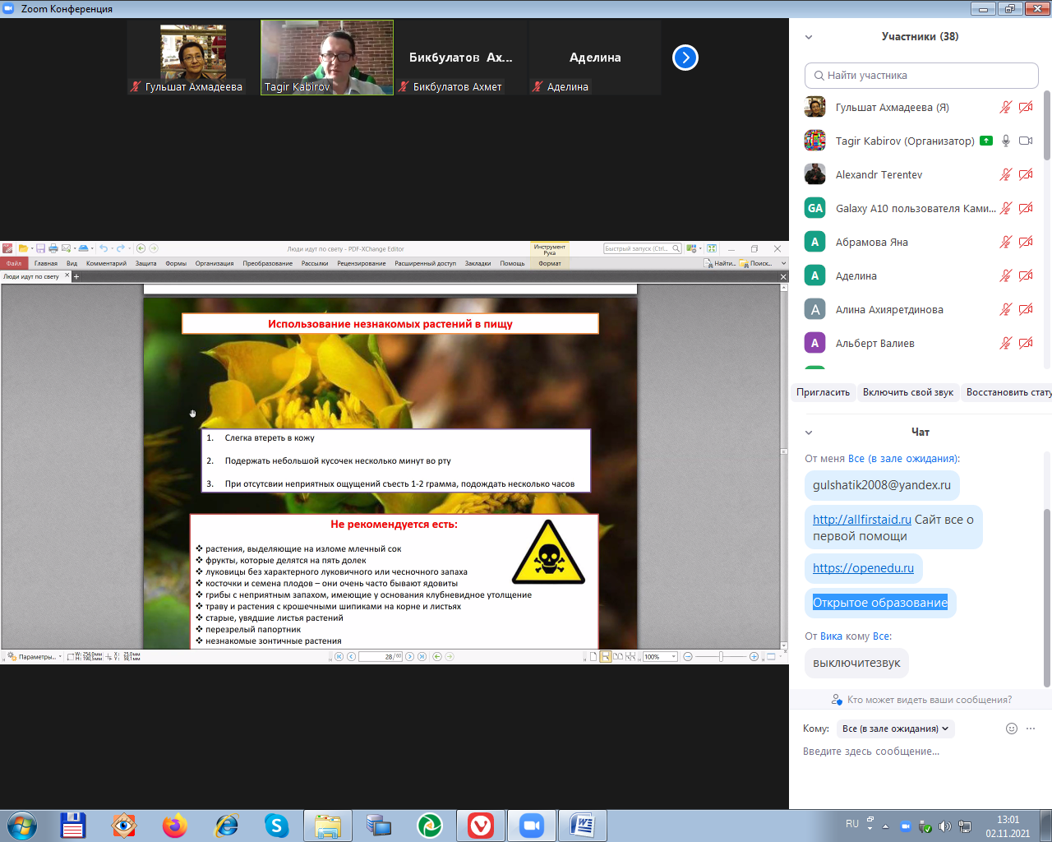Click the Zoom icon in the taskbar
The height and width of the screenshot is (842, 1052).
click(x=532, y=826)
